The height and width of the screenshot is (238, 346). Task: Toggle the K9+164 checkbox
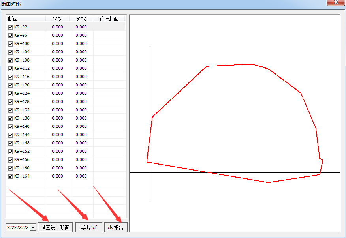(11, 176)
